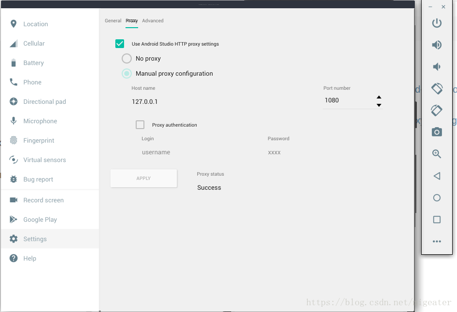457x312 pixels.
Task: Click the APPLY button
Action: point(143,179)
